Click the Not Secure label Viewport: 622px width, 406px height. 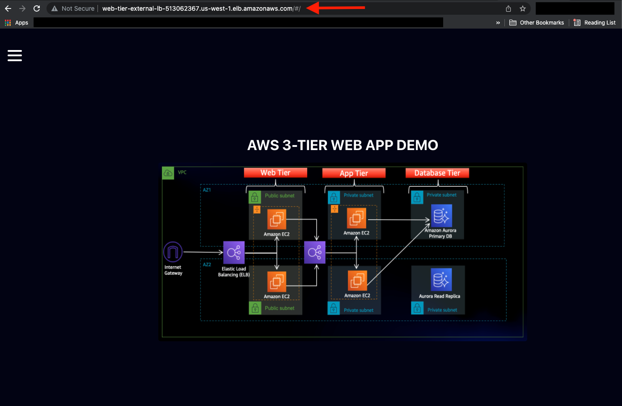coord(78,8)
